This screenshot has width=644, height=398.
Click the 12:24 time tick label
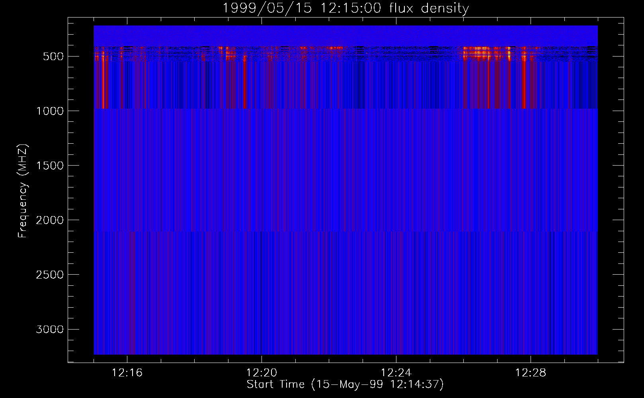pyautogui.click(x=396, y=373)
